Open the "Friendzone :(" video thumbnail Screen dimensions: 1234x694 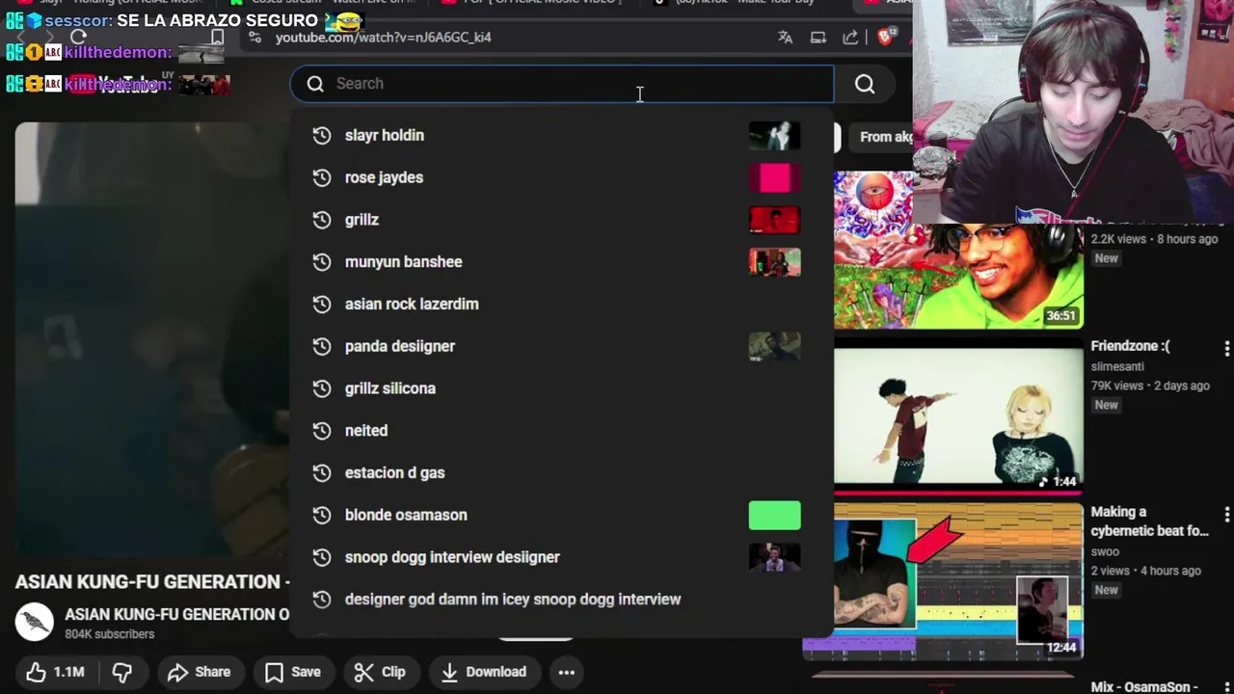click(x=958, y=414)
